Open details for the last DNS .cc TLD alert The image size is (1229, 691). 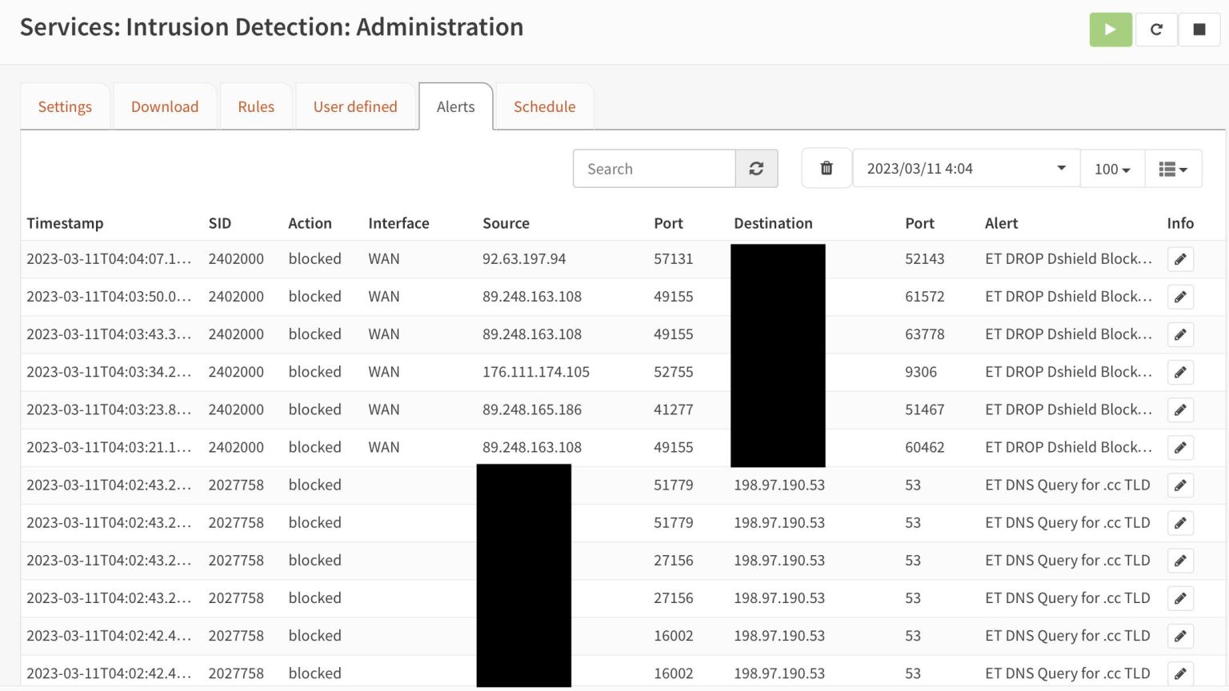point(1180,673)
